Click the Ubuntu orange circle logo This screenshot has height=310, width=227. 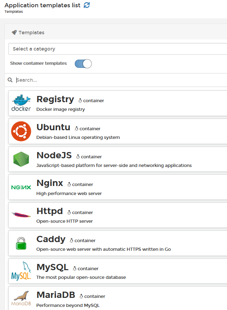[21, 131]
